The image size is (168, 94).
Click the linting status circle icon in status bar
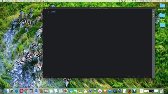point(145,77)
